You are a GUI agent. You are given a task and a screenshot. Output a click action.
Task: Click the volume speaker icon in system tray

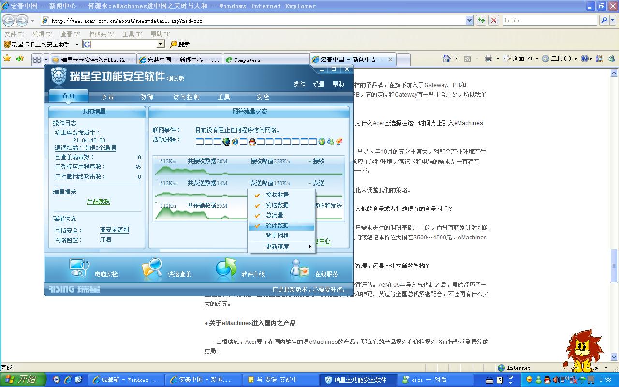(556, 380)
